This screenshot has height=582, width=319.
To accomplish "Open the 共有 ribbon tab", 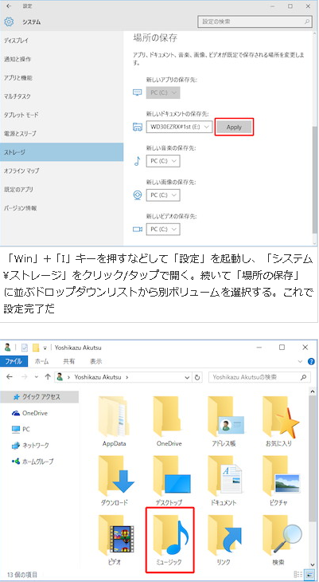I will click(x=69, y=361).
